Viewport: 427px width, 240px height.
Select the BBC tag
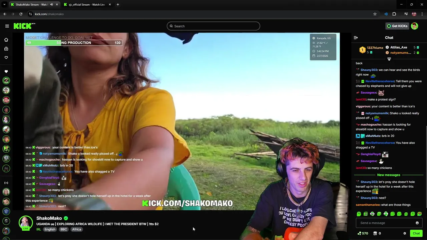pyautogui.click(x=64, y=229)
